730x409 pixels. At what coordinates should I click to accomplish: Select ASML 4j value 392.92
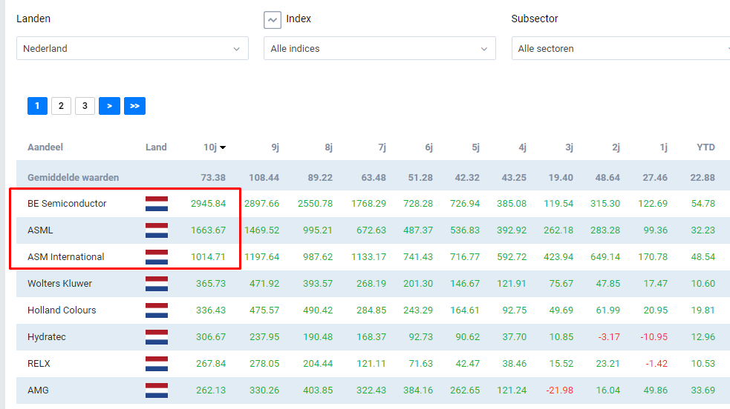click(512, 230)
